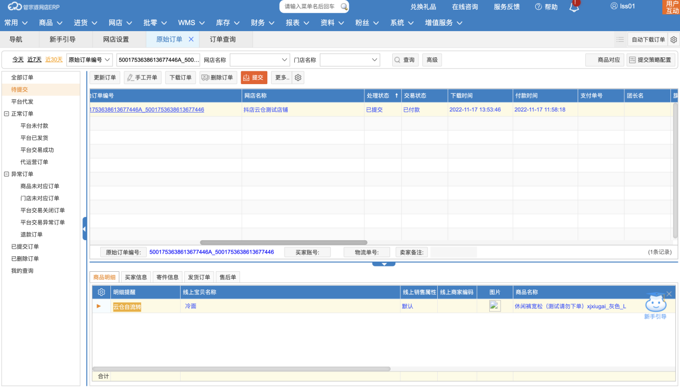
Task: Open the 增值服务 menu
Action: pyautogui.click(x=444, y=23)
